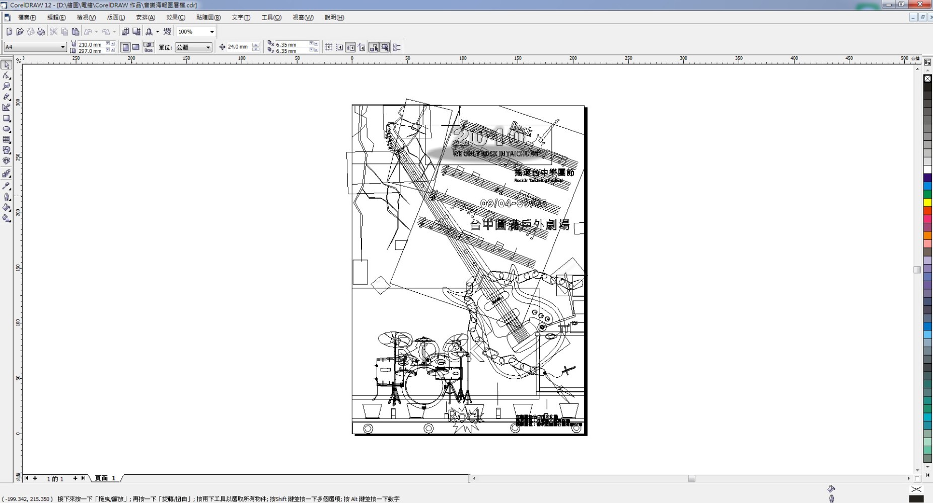Toggle draw complex objects when moving

point(374,47)
